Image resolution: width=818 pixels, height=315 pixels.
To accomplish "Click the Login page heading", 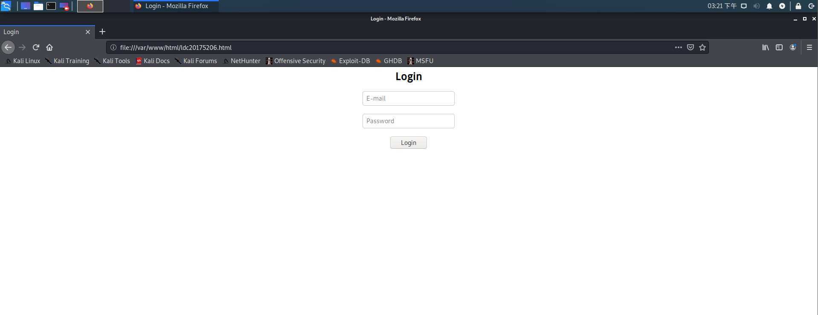I will (x=409, y=76).
